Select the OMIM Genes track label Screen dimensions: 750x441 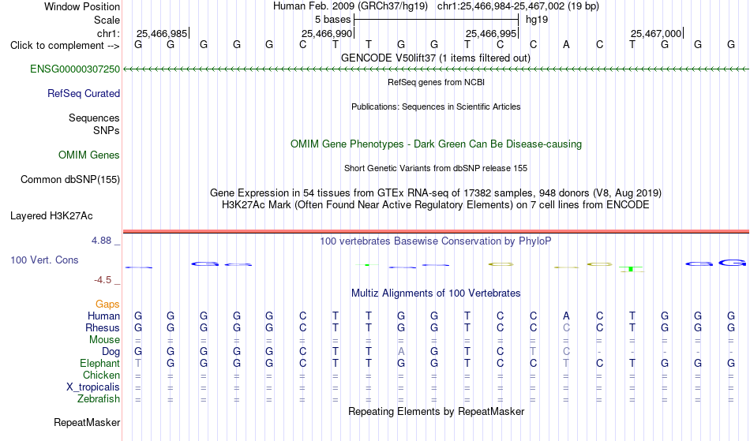[x=89, y=155]
